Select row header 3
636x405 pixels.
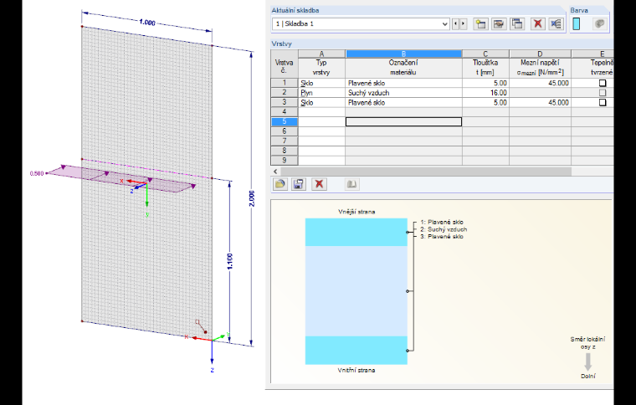click(285, 102)
